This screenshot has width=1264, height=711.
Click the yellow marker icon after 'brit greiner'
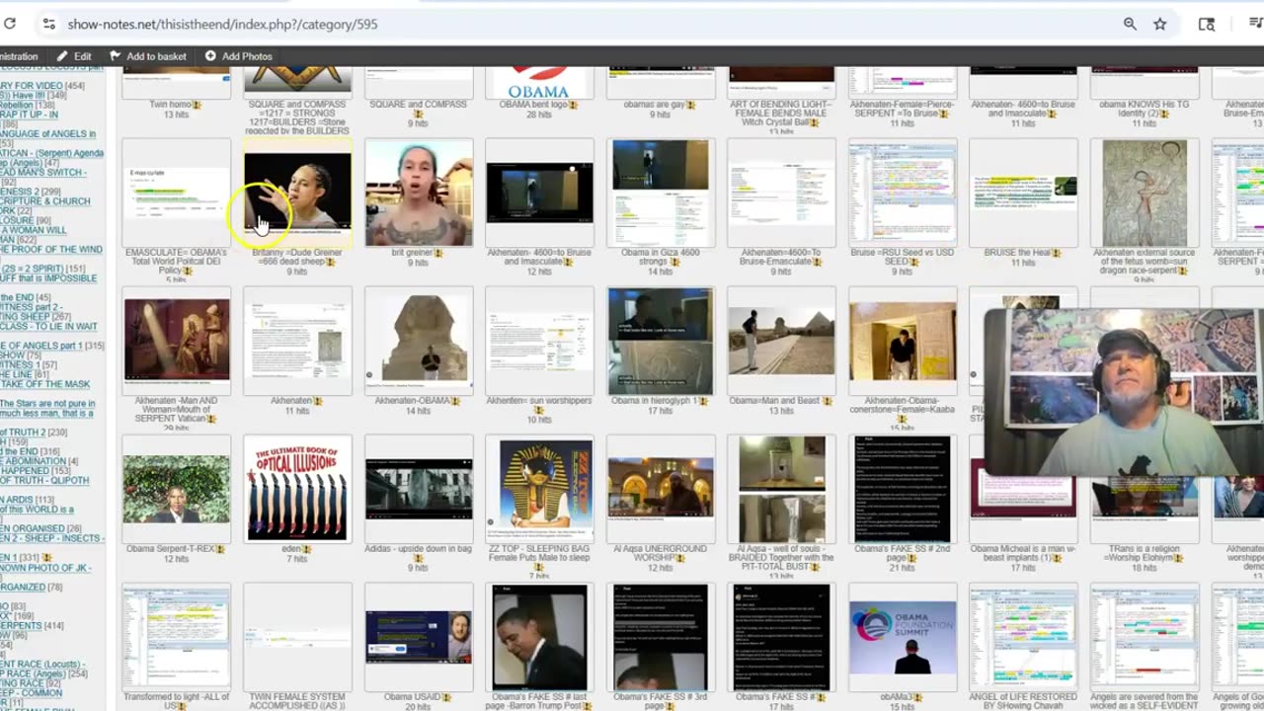[438, 253]
